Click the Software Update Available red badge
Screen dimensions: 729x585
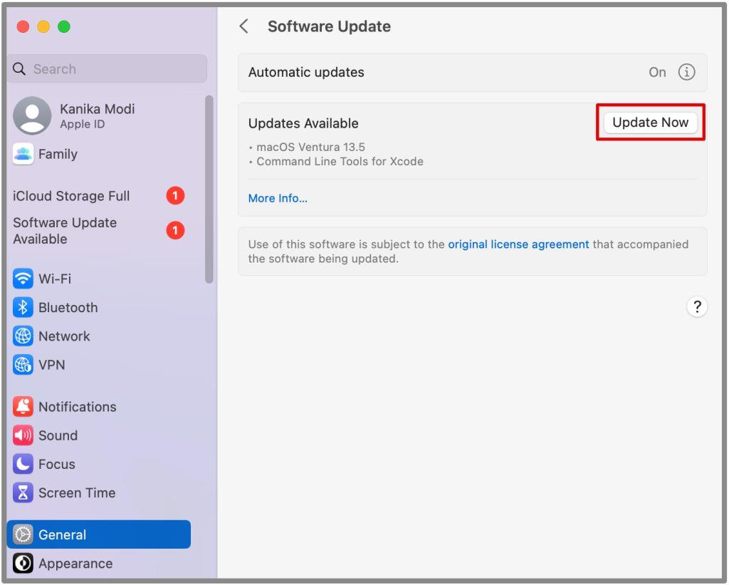175,230
